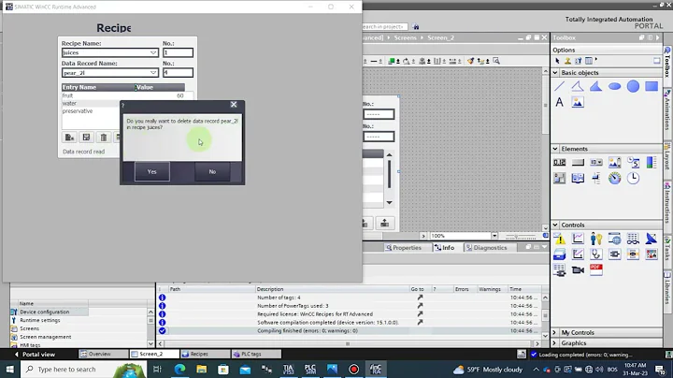The height and width of the screenshot is (378, 673).
Task: Pick the Gauge element
Action: coord(615,179)
